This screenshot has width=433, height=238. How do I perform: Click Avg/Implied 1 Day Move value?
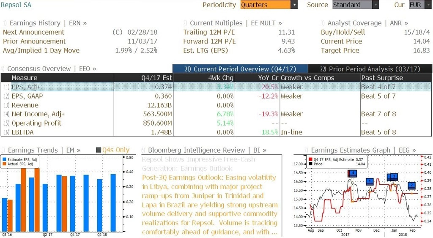[x=136, y=51]
